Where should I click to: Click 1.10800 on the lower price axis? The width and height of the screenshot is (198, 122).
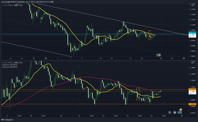tap(193, 68)
